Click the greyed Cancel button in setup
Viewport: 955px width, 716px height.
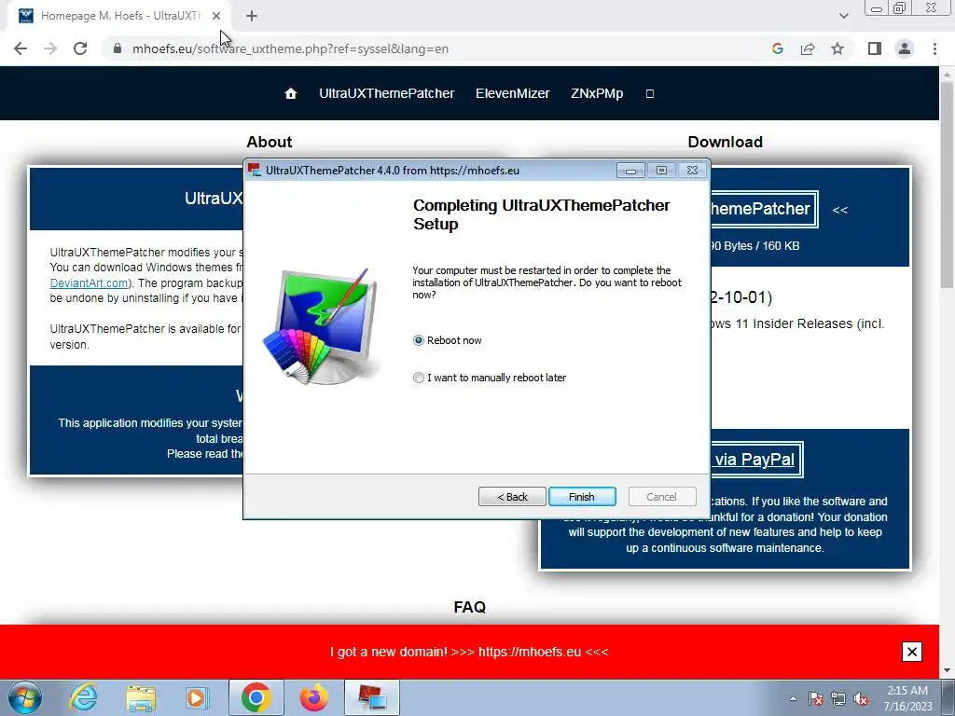coord(661,497)
